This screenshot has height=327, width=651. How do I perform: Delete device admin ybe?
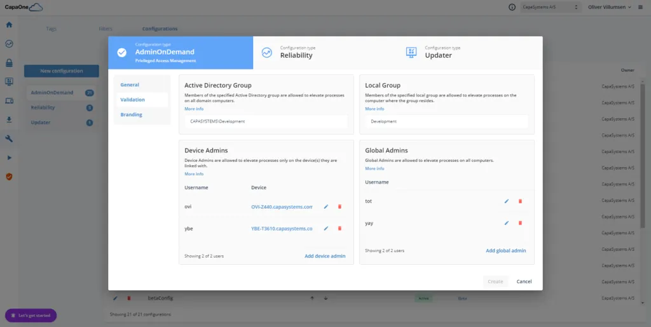coord(339,229)
